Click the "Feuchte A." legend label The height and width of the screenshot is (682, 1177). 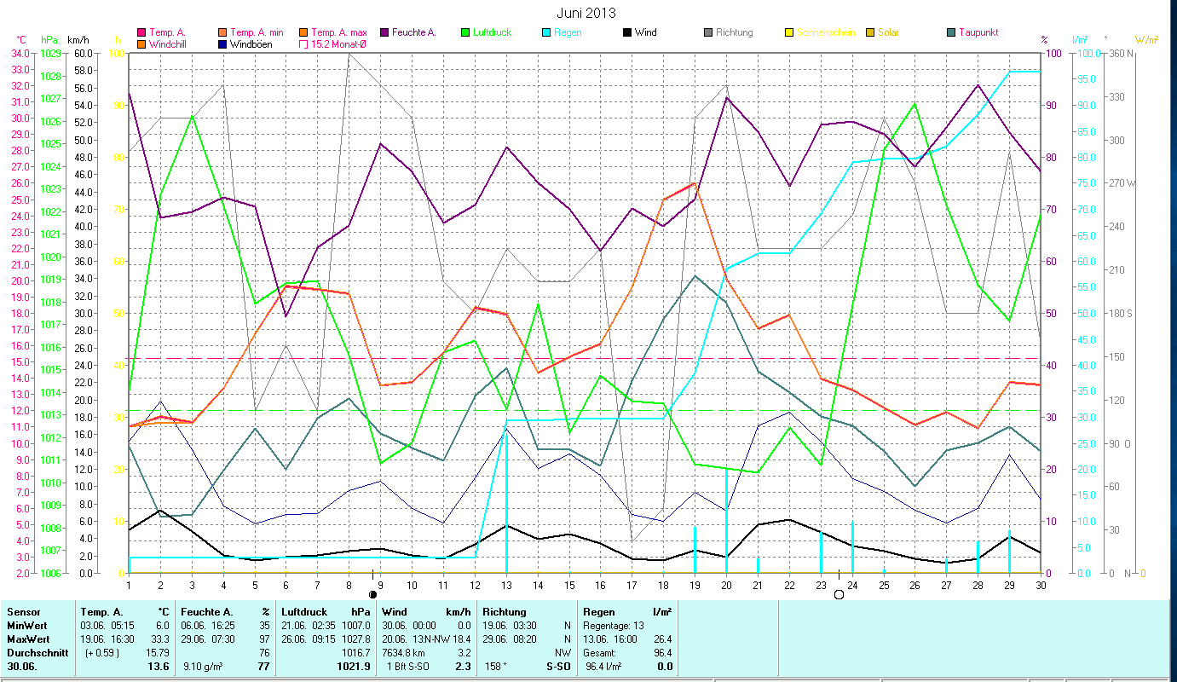(x=414, y=32)
